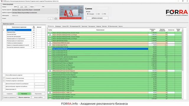Switch to the Станки ЧПУ tab
Screen dimensions: 189x106
[66, 26]
